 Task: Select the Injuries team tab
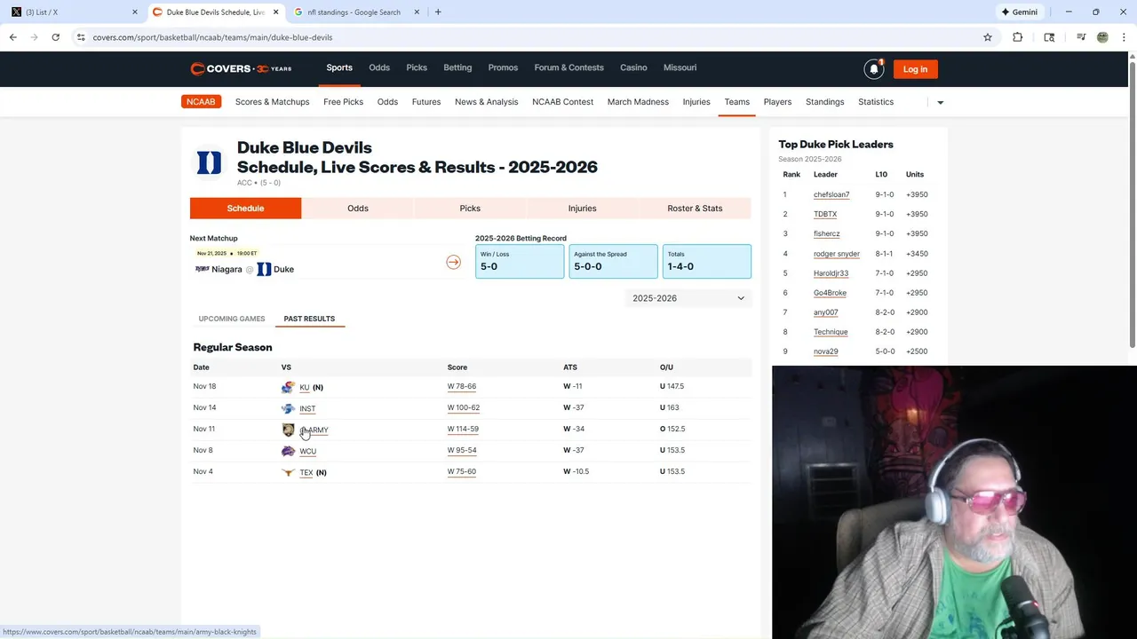click(583, 209)
